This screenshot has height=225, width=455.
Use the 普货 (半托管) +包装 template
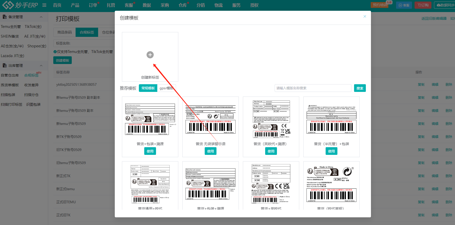click(332, 151)
